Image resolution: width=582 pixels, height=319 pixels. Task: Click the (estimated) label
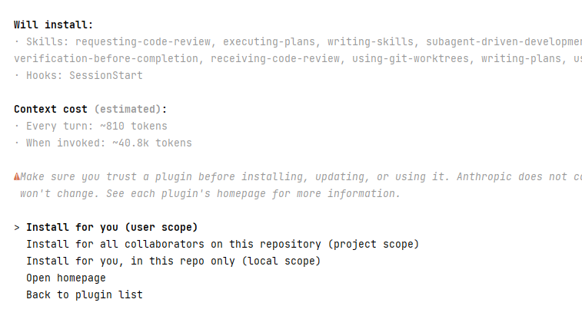point(128,109)
